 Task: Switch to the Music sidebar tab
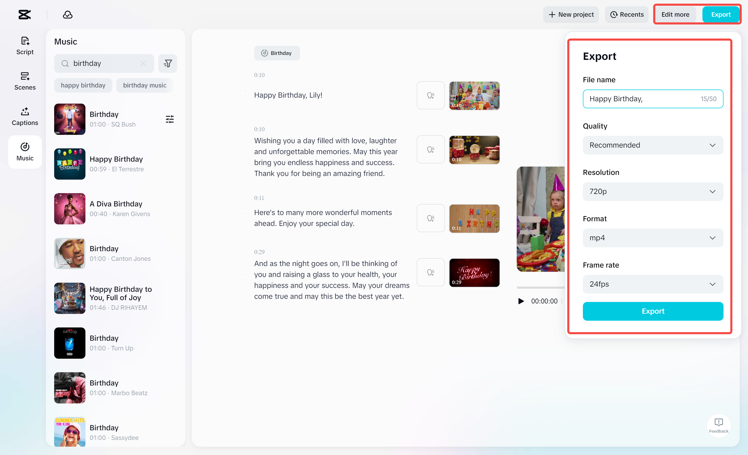coord(24,152)
